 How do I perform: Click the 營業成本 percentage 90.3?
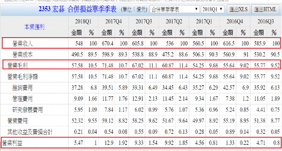pos(213,55)
